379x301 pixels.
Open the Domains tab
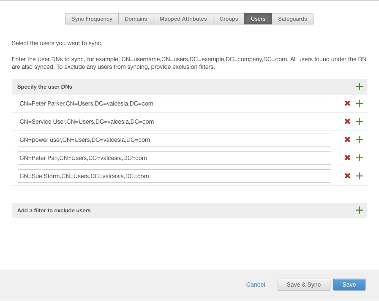(x=136, y=19)
